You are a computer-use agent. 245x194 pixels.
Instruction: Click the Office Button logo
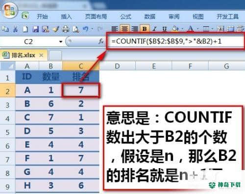point(9,10)
